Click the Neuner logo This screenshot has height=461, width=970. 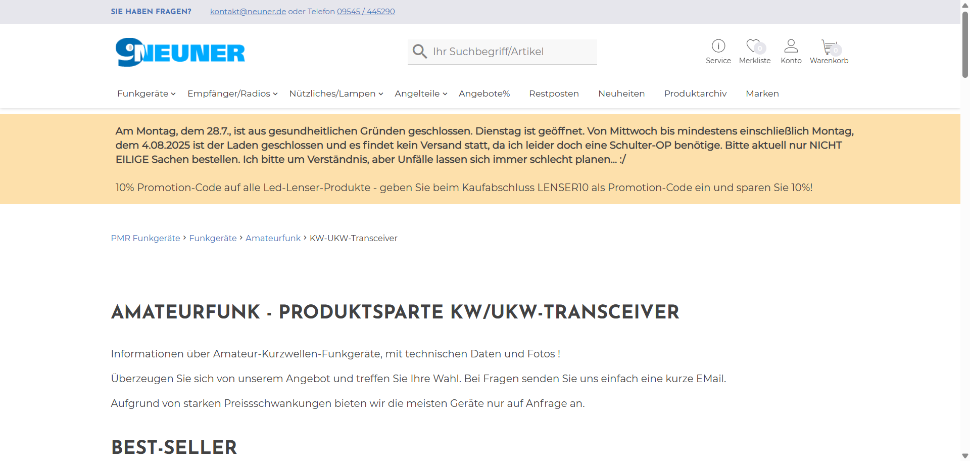tap(180, 52)
